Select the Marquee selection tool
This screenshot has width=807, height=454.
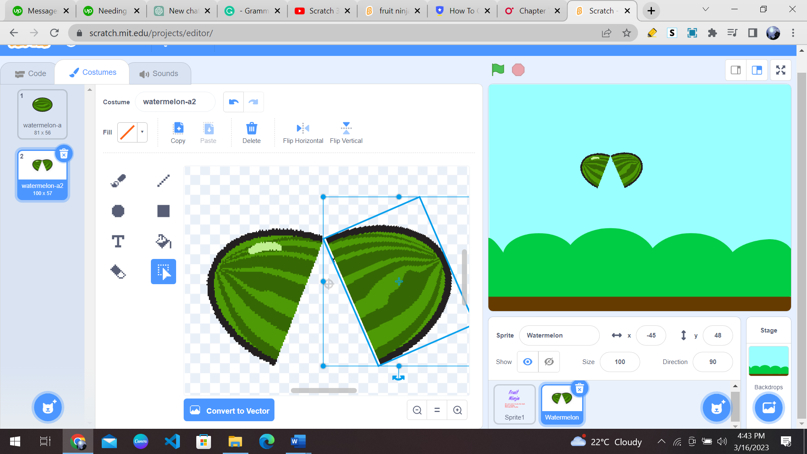pyautogui.click(x=163, y=272)
